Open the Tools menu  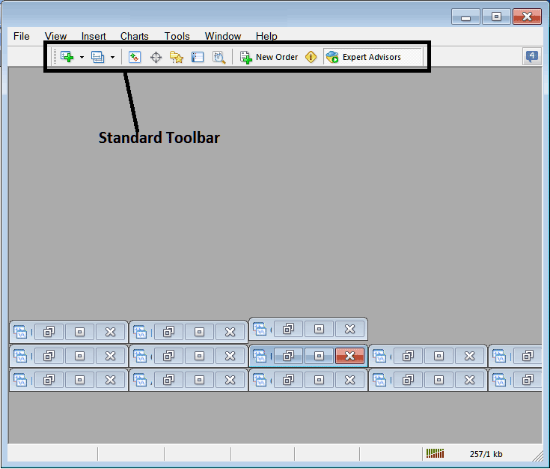pyautogui.click(x=177, y=36)
